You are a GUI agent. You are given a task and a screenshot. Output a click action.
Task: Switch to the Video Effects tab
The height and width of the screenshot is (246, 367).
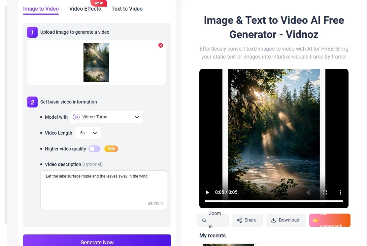tap(85, 9)
